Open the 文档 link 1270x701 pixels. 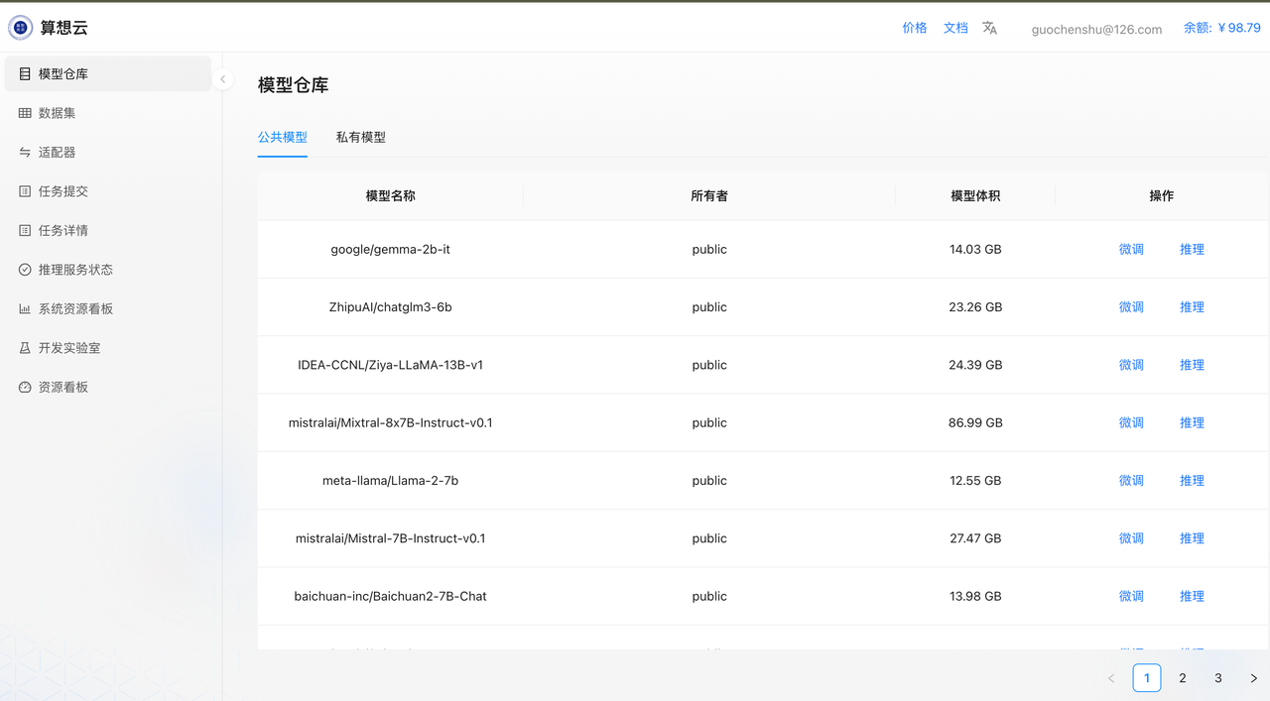coord(956,28)
